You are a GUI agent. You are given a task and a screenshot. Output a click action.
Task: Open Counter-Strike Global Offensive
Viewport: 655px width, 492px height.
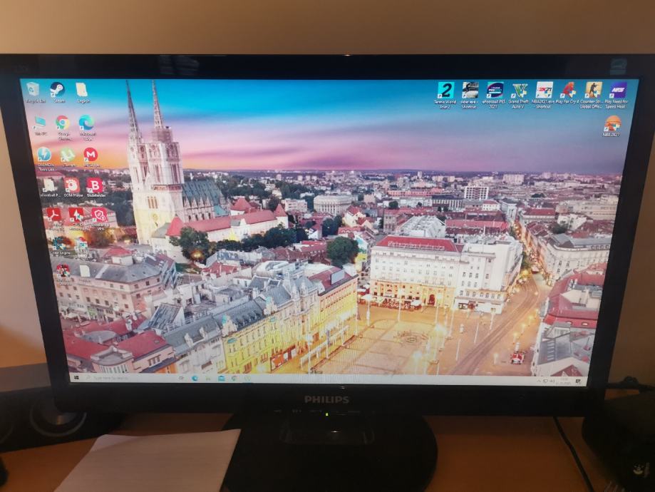click(x=595, y=90)
